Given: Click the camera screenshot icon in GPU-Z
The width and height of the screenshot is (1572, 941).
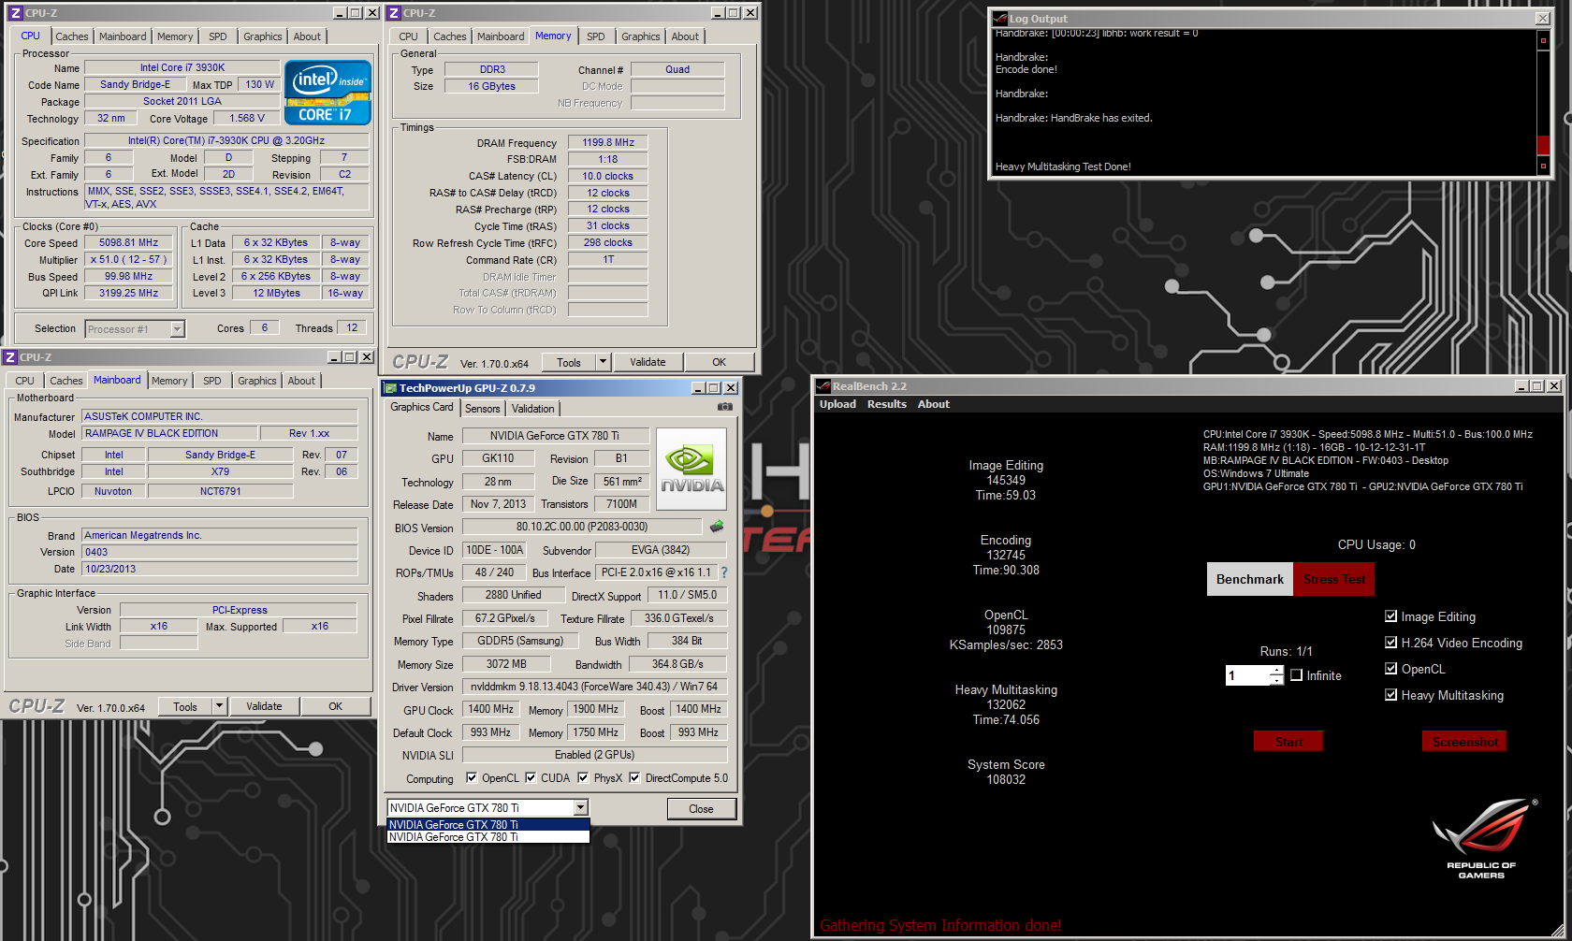Looking at the screenshot, I should 725,407.
